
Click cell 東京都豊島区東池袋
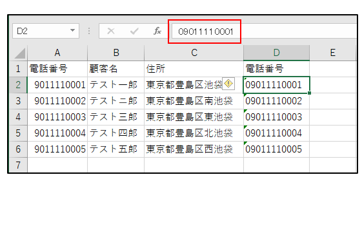[x=194, y=117]
